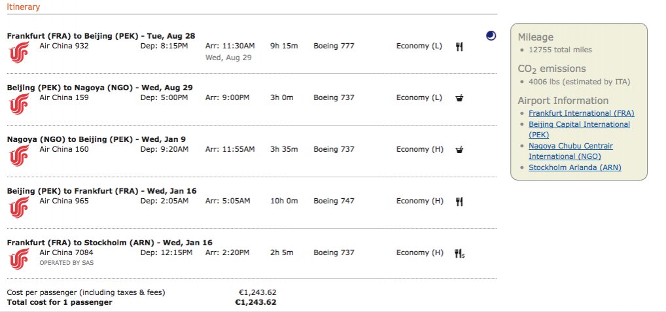Click the snack icon for Air China 159
The image size is (666, 312).
pyautogui.click(x=459, y=98)
